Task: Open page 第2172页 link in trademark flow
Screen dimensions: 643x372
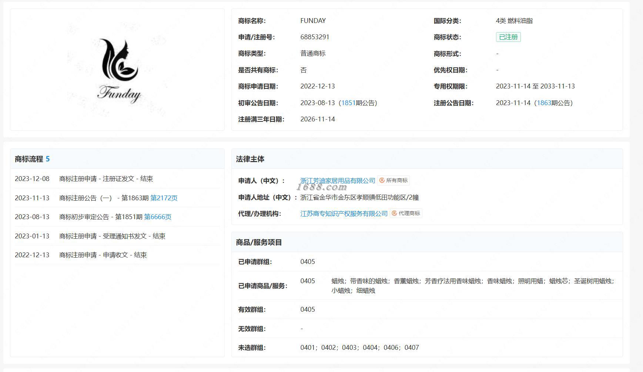Action: click(164, 198)
